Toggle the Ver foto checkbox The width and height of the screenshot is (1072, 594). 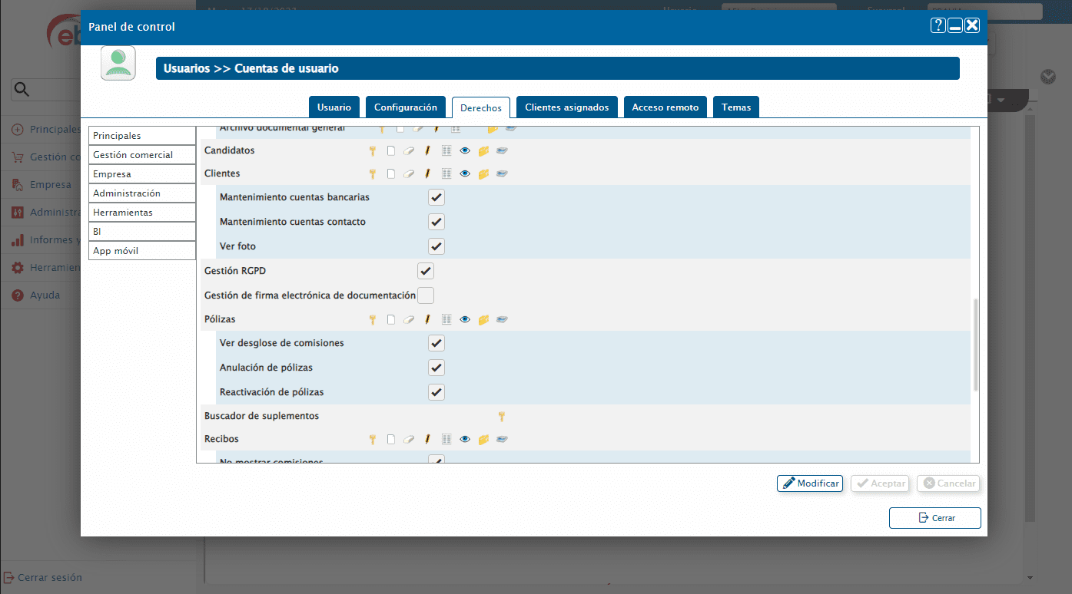tap(436, 246)
